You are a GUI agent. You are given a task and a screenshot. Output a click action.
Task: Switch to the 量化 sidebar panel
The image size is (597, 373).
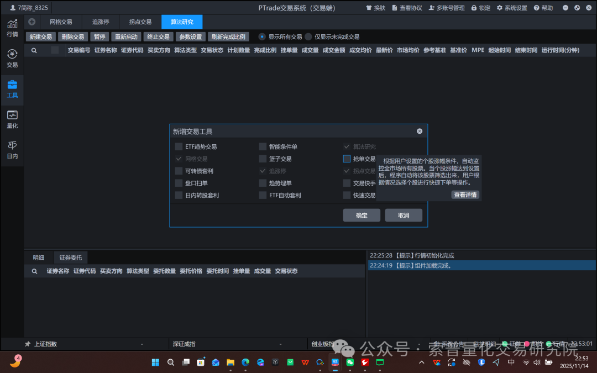coord(12,120)
